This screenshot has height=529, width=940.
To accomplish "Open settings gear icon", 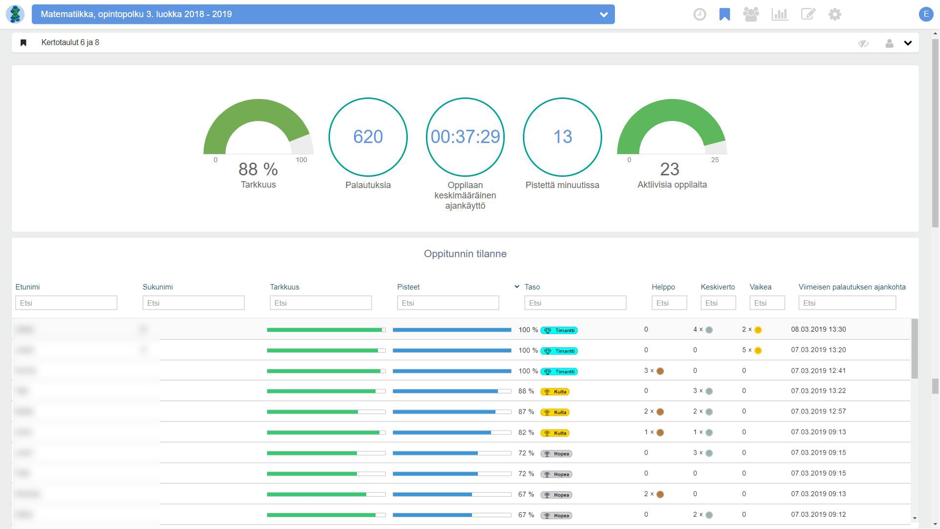I will [x=835, y=14].
